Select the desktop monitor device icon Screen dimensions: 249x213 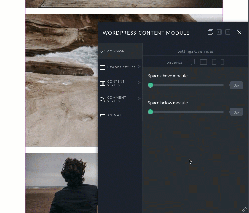coord(191,62)
